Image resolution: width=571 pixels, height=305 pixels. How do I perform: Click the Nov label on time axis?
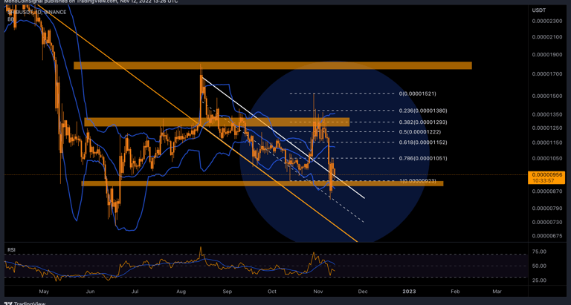tap(318, 292)
